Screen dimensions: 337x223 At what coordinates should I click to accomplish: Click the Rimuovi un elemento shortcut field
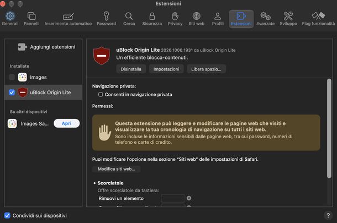(x=173, y=198)
